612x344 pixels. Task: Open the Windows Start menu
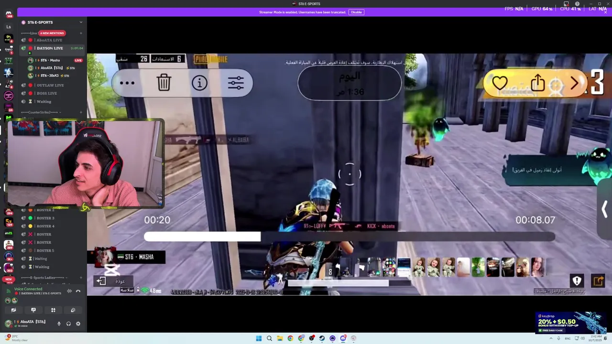point(259,338)
